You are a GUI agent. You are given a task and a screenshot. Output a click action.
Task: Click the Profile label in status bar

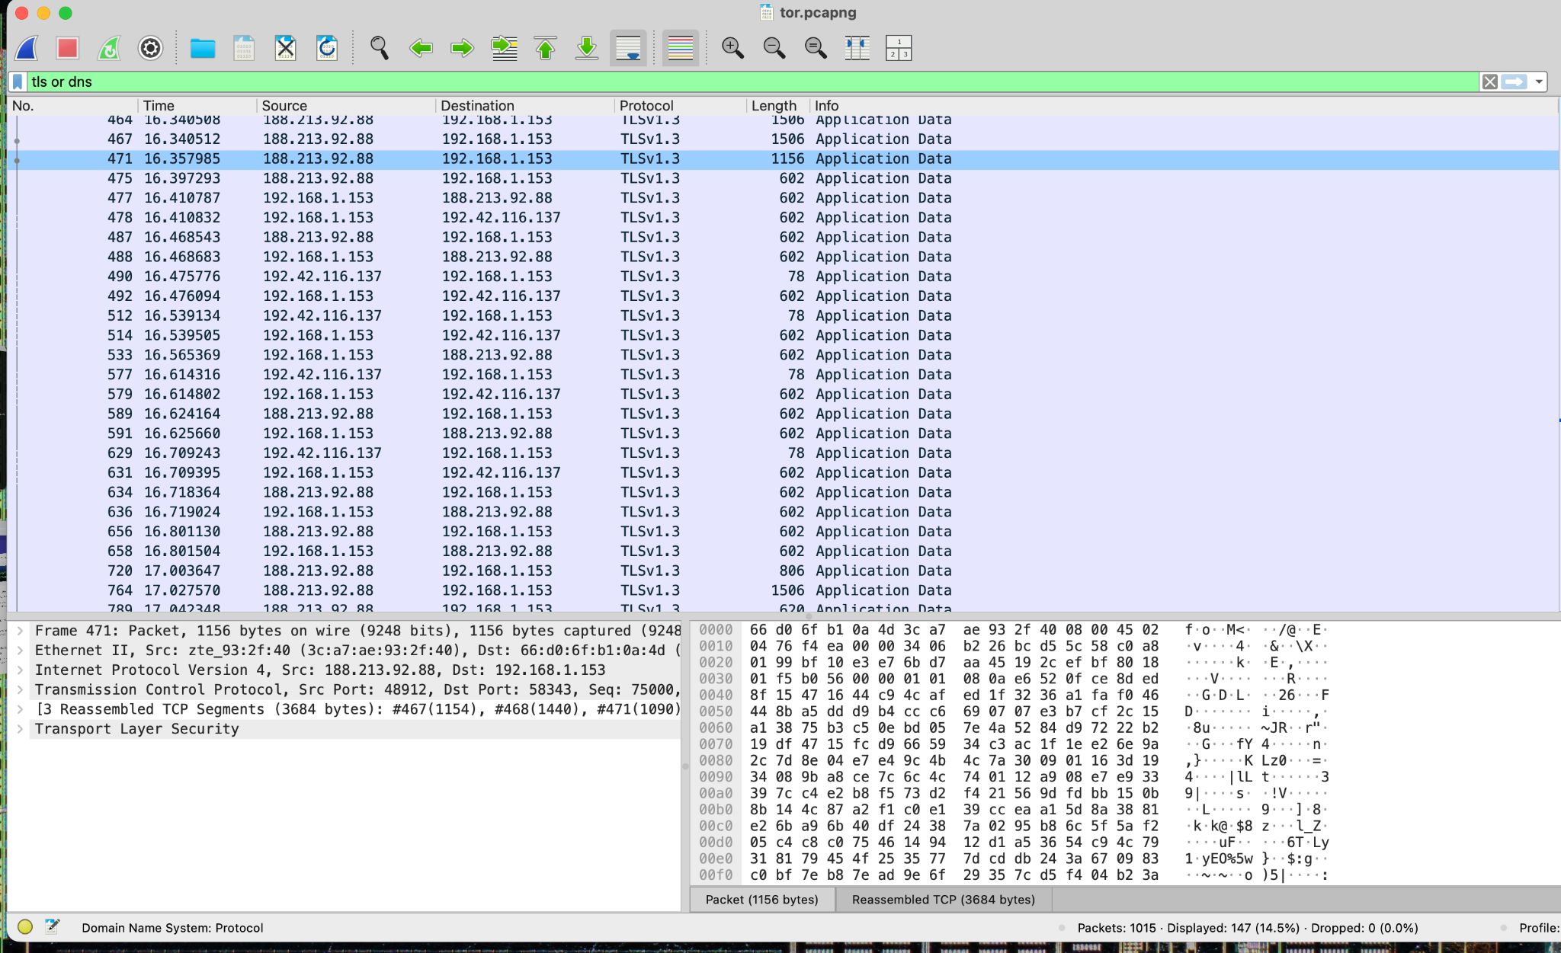pos(1539,928)
